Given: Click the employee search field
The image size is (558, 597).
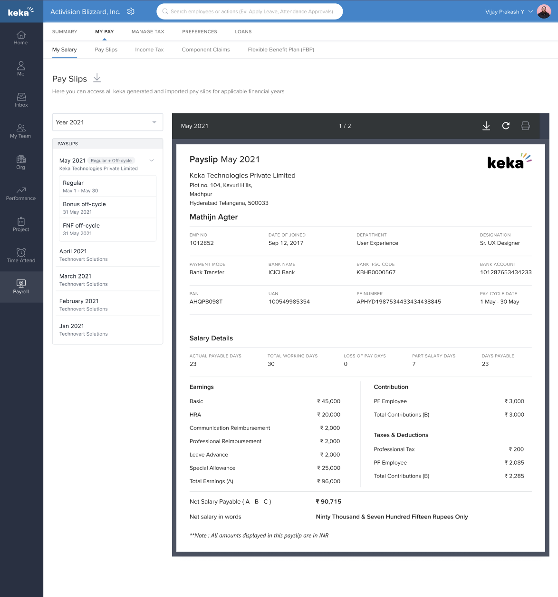Looking at the screenshot, I should click(250, 11).
